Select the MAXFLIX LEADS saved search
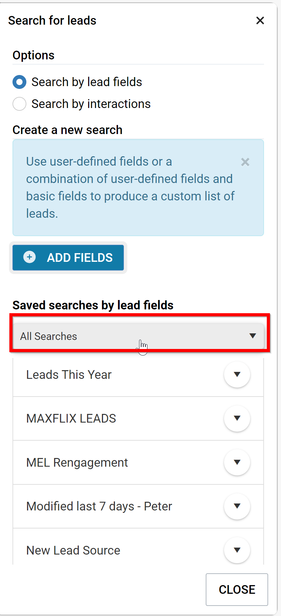This screenshot has height=616, width=281. coord(71,418)
